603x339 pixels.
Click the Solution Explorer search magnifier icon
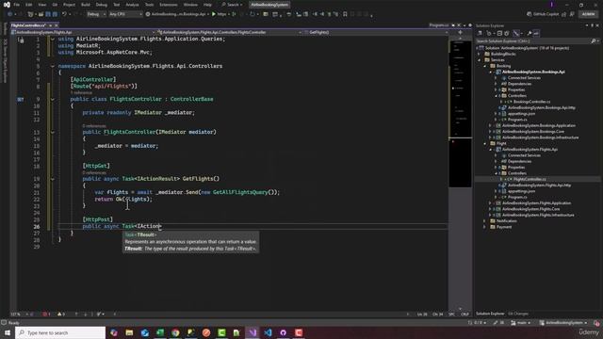pyautogui.click(x=593, y=40)
